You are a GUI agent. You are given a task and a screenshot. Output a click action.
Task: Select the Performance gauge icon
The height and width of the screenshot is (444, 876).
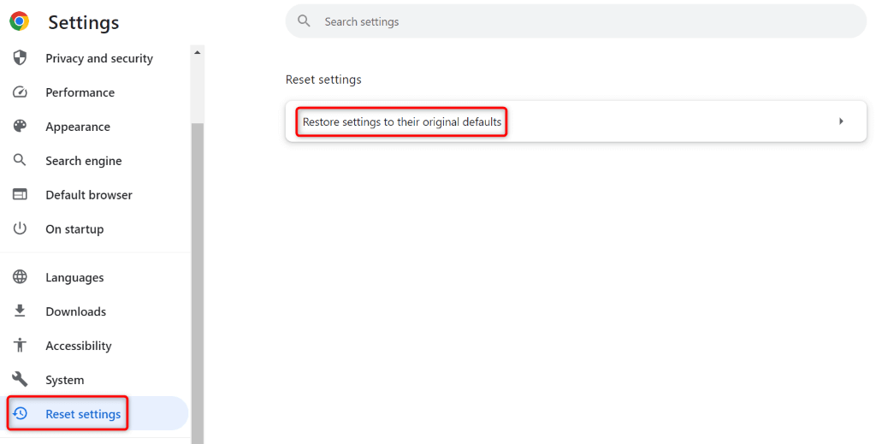[x=20, y=92]
